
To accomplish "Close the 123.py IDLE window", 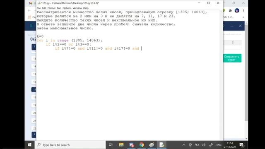I will [x=218, y=3].
